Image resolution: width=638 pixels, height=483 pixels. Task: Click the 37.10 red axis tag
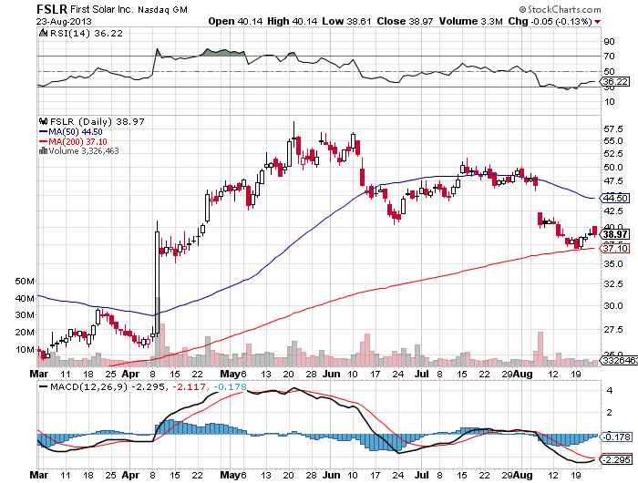tap(615, 248)
